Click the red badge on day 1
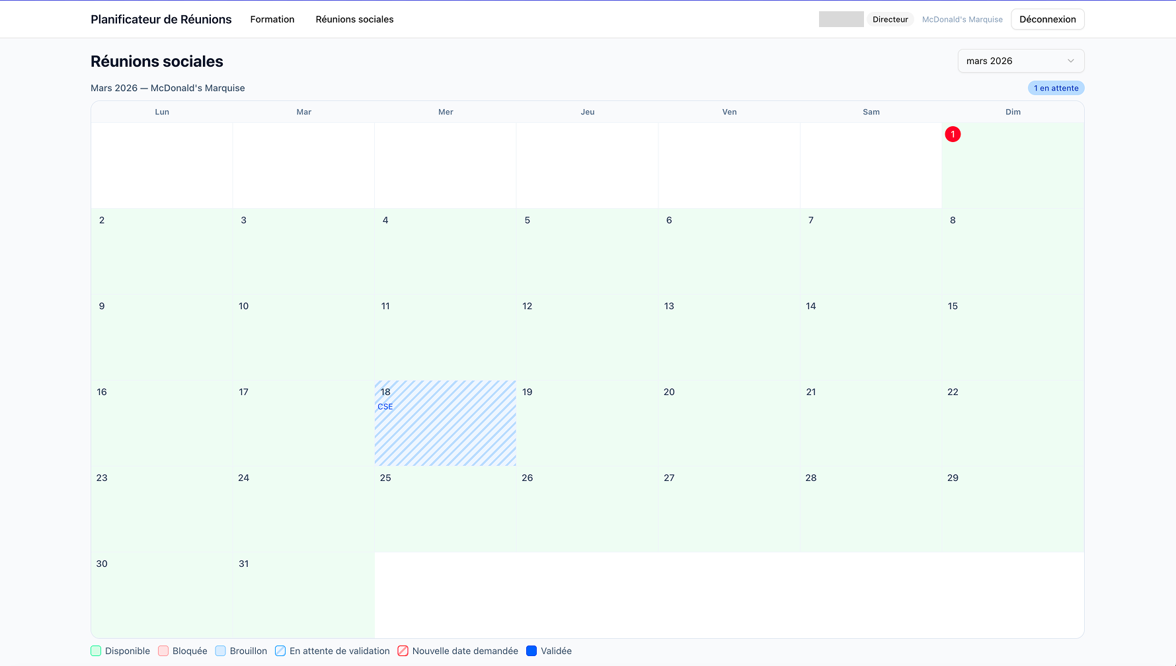 [x=953, y=134]
